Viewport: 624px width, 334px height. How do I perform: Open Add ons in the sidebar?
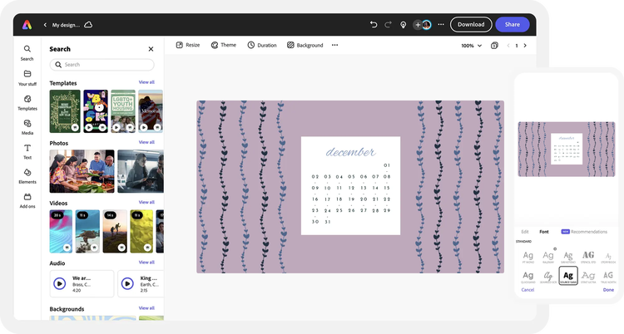pos(27,201)
